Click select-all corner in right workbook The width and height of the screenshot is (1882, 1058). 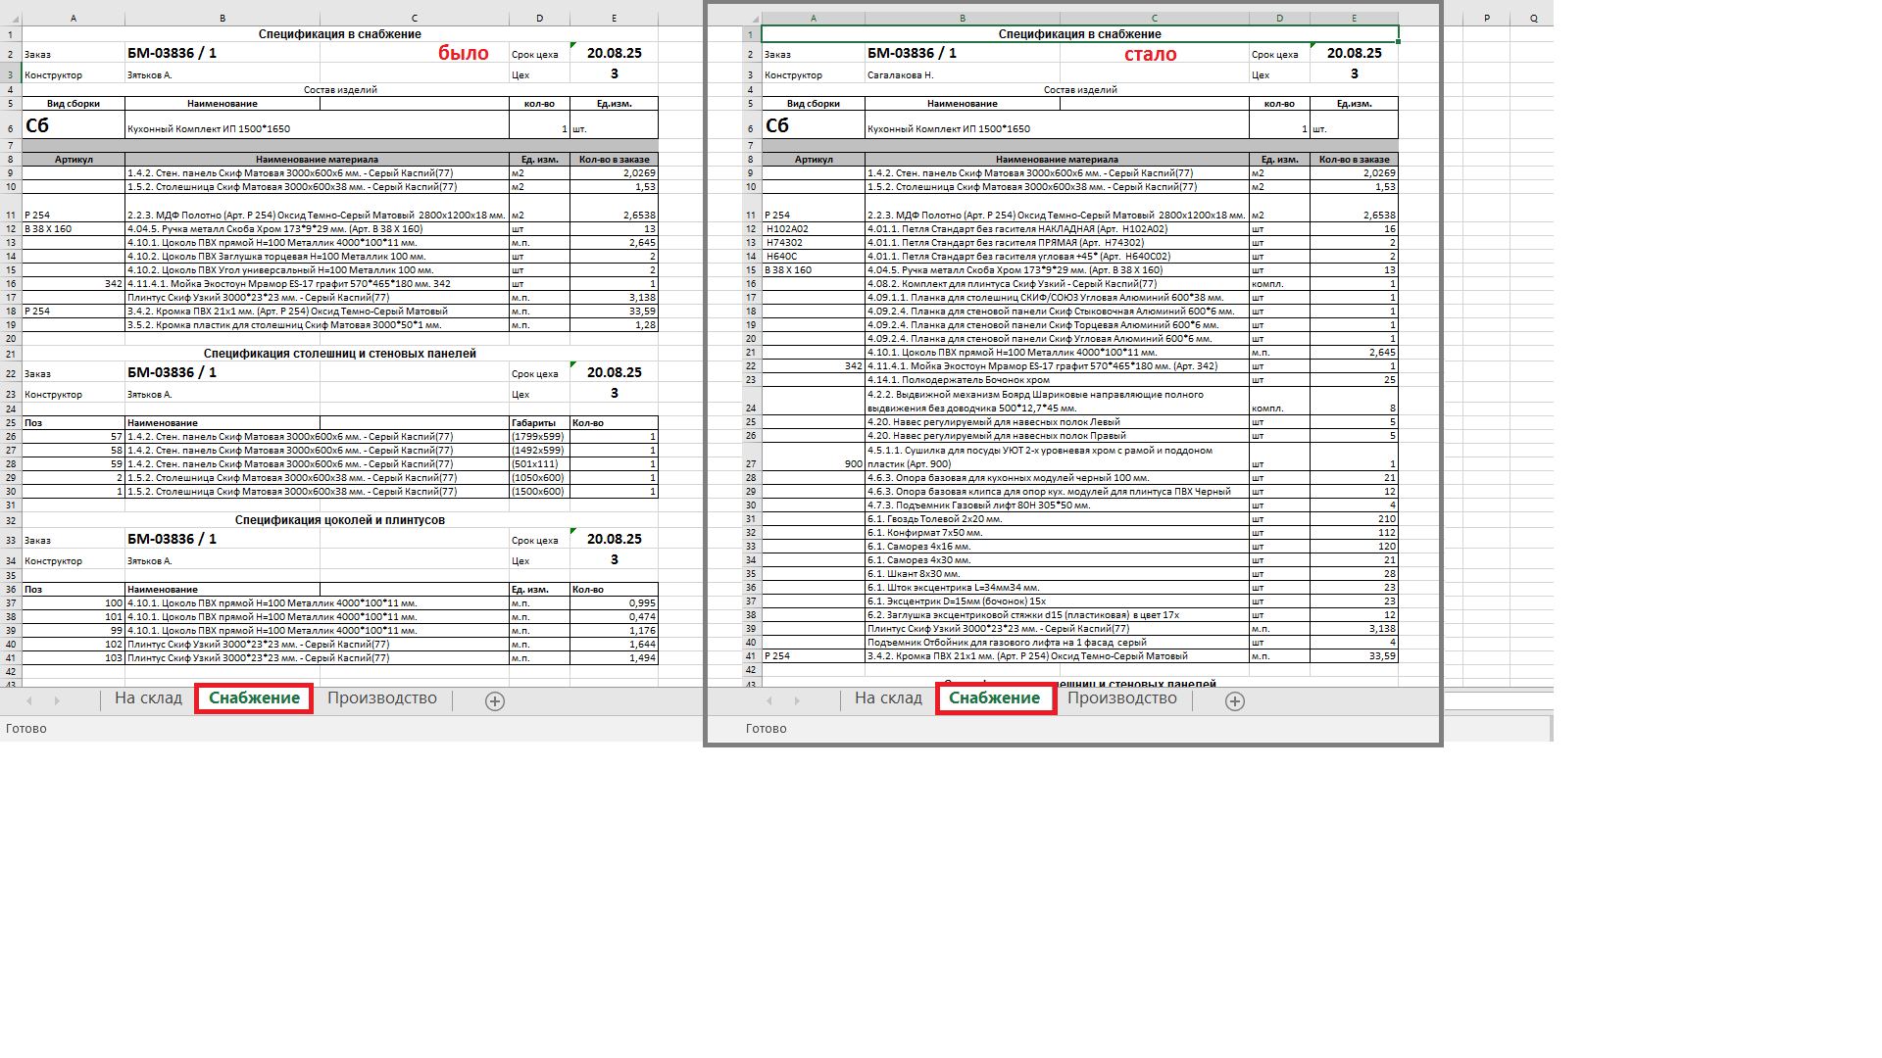[x=753, y=20]
